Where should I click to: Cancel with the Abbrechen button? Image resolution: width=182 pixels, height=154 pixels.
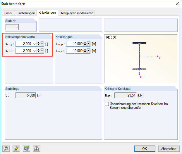click(169, 148)
